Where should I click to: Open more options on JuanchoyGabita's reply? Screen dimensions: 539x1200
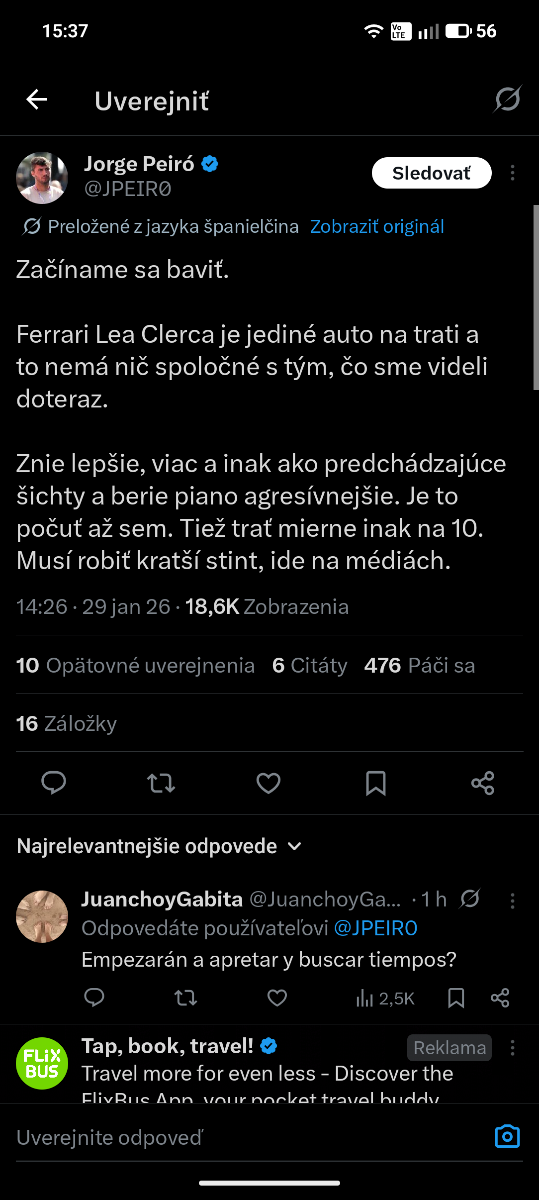coord(513,900)
